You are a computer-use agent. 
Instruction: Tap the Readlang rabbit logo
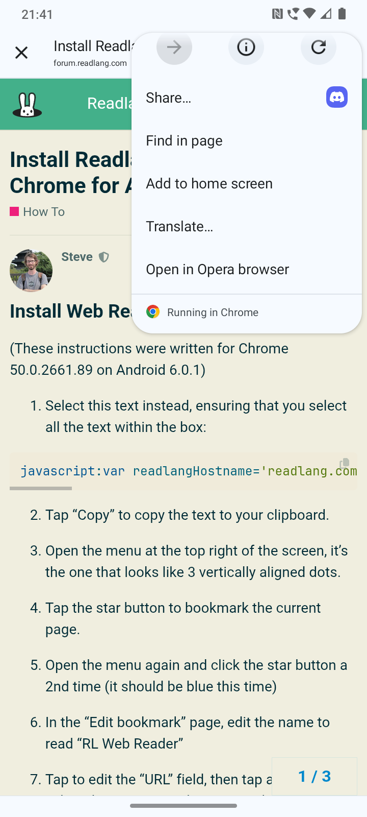27,105
